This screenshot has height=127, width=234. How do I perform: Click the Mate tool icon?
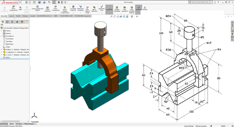(20, 8)
